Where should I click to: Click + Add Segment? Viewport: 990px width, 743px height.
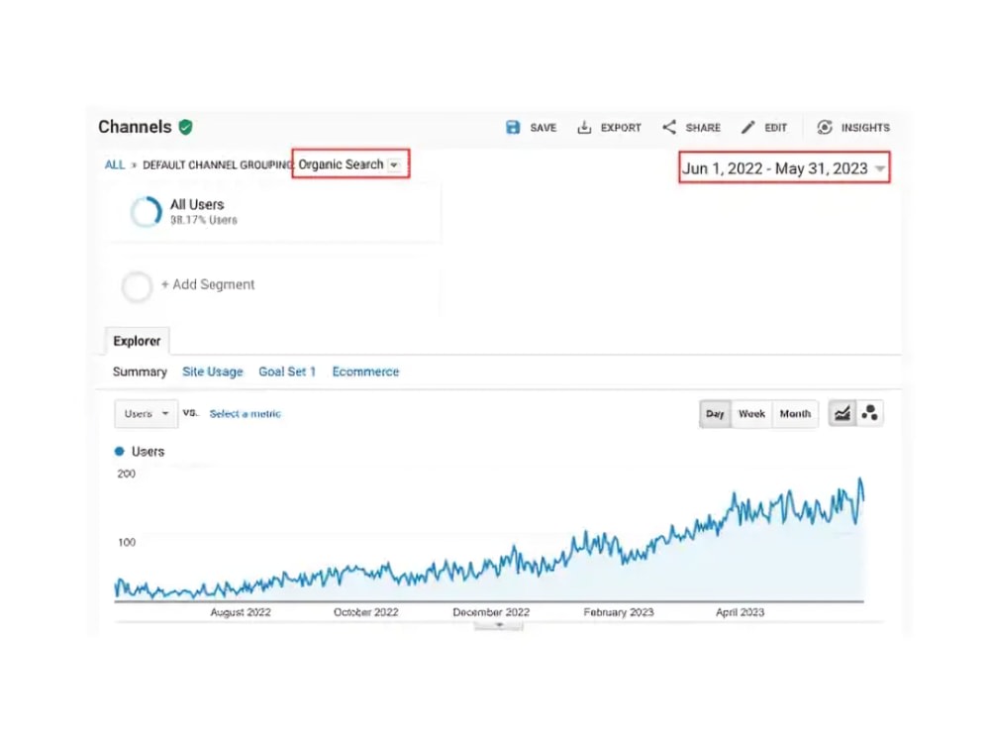coord(208,284)
